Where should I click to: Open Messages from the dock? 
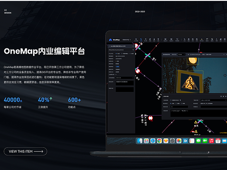[x=199, y=141]
